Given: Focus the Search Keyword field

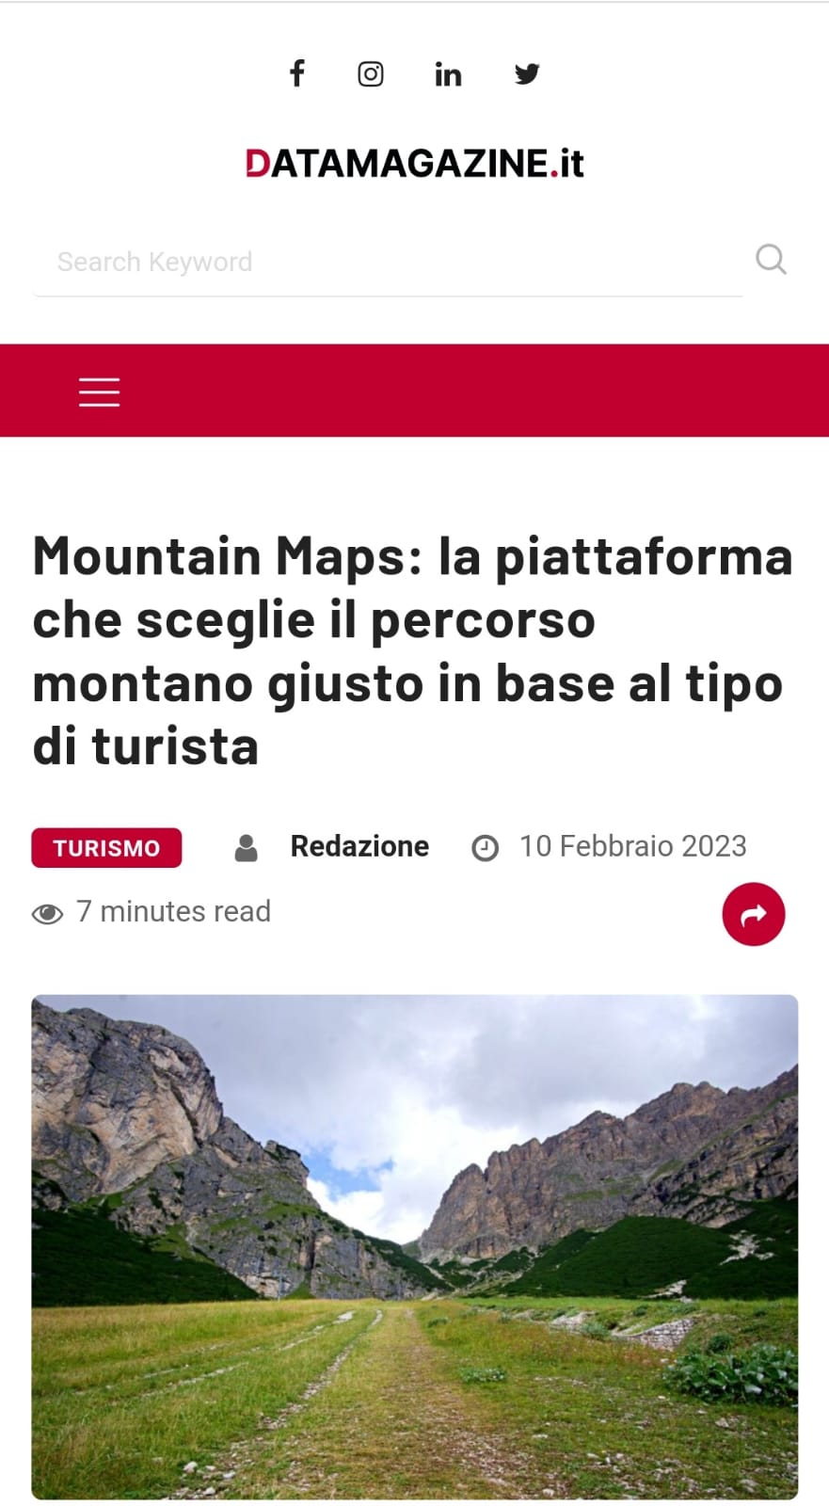Looking at the screenshot, I should coord(389,262).
